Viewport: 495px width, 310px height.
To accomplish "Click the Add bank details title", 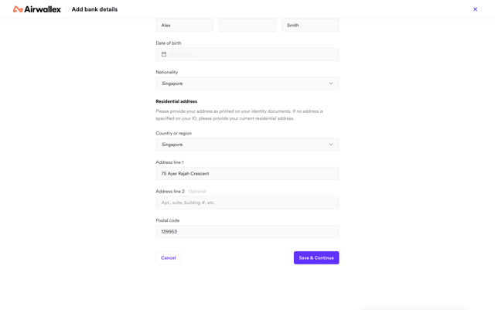I will [94, 9].
